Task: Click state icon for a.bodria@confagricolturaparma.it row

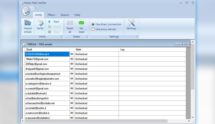Action: click(x=72, y=74)
